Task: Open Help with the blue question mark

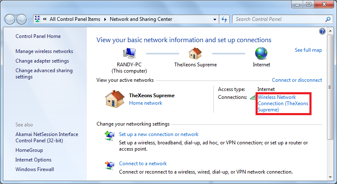Action: [322, 31]
